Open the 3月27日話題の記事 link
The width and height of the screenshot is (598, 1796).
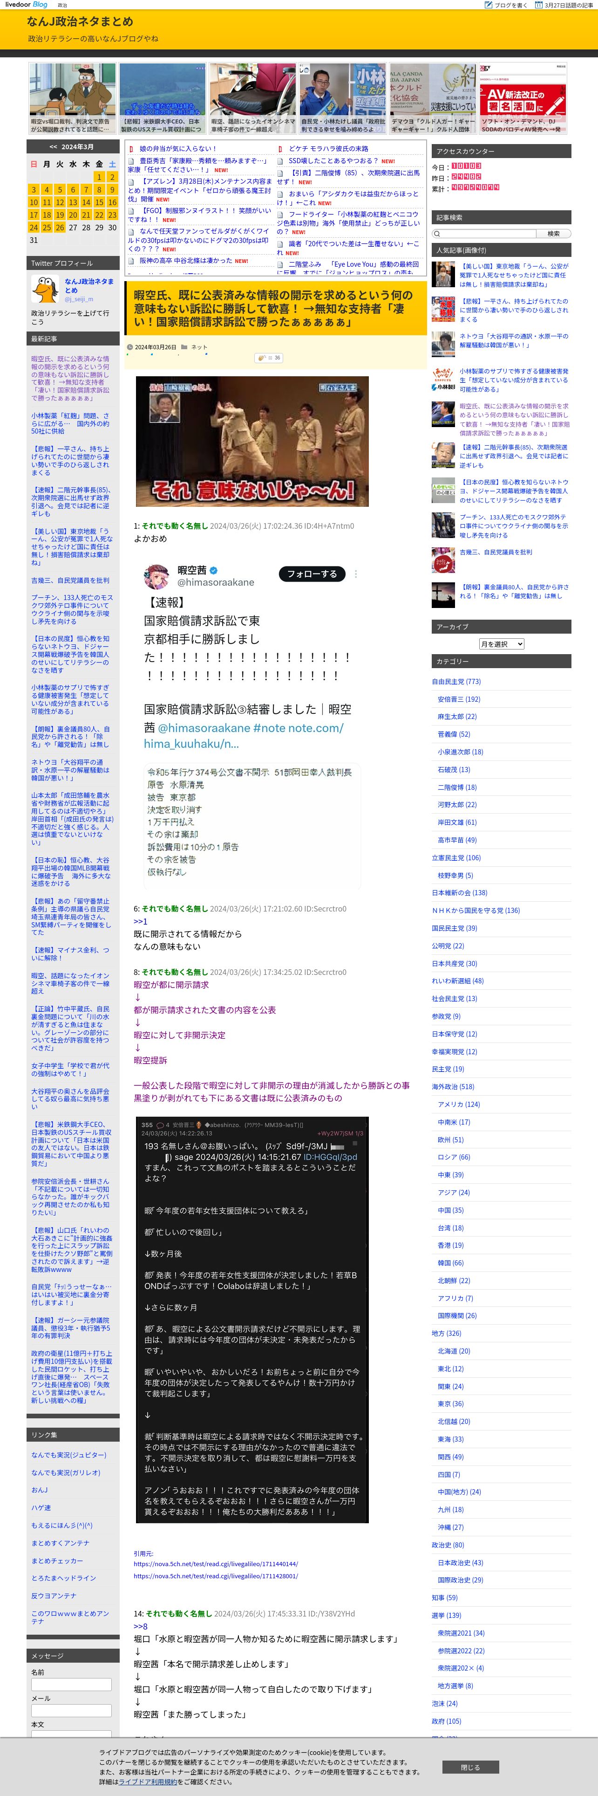pyautogui.click(x=569, y=5)
